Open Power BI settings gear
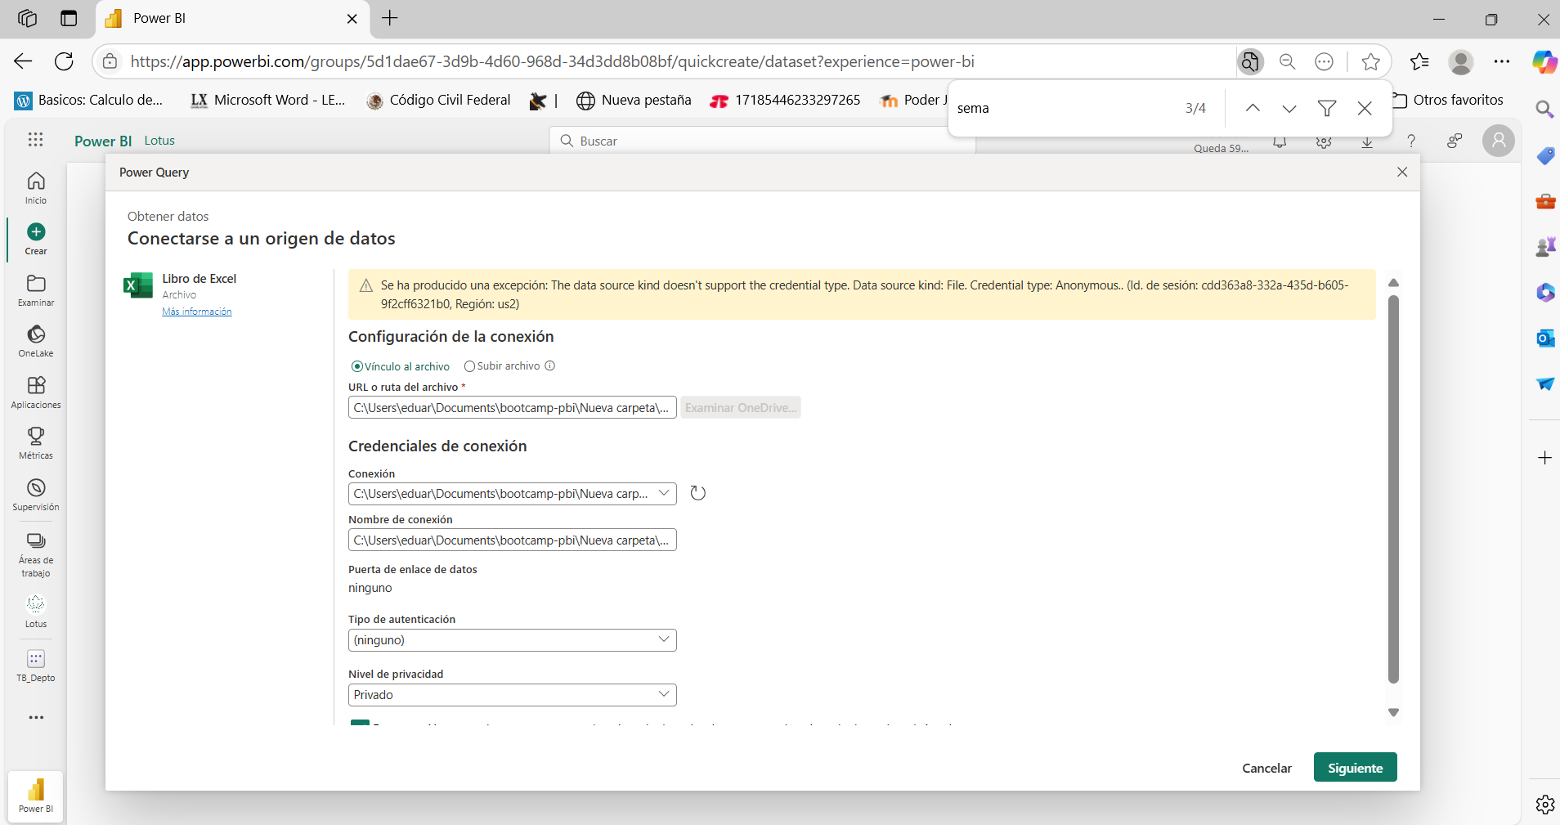 coord(1324,141)
